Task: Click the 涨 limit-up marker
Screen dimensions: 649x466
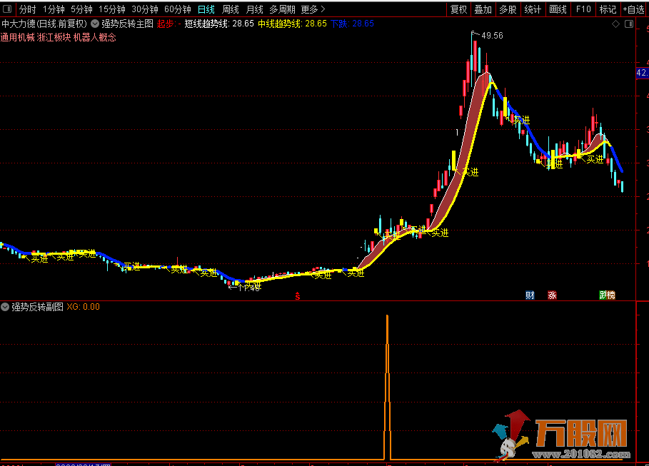Action: (x=552, y=295)
